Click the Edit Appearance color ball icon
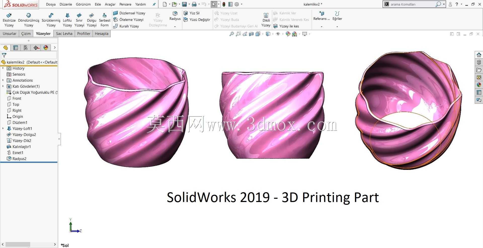This screenshot has width=483, height=248. coord(288,34)
